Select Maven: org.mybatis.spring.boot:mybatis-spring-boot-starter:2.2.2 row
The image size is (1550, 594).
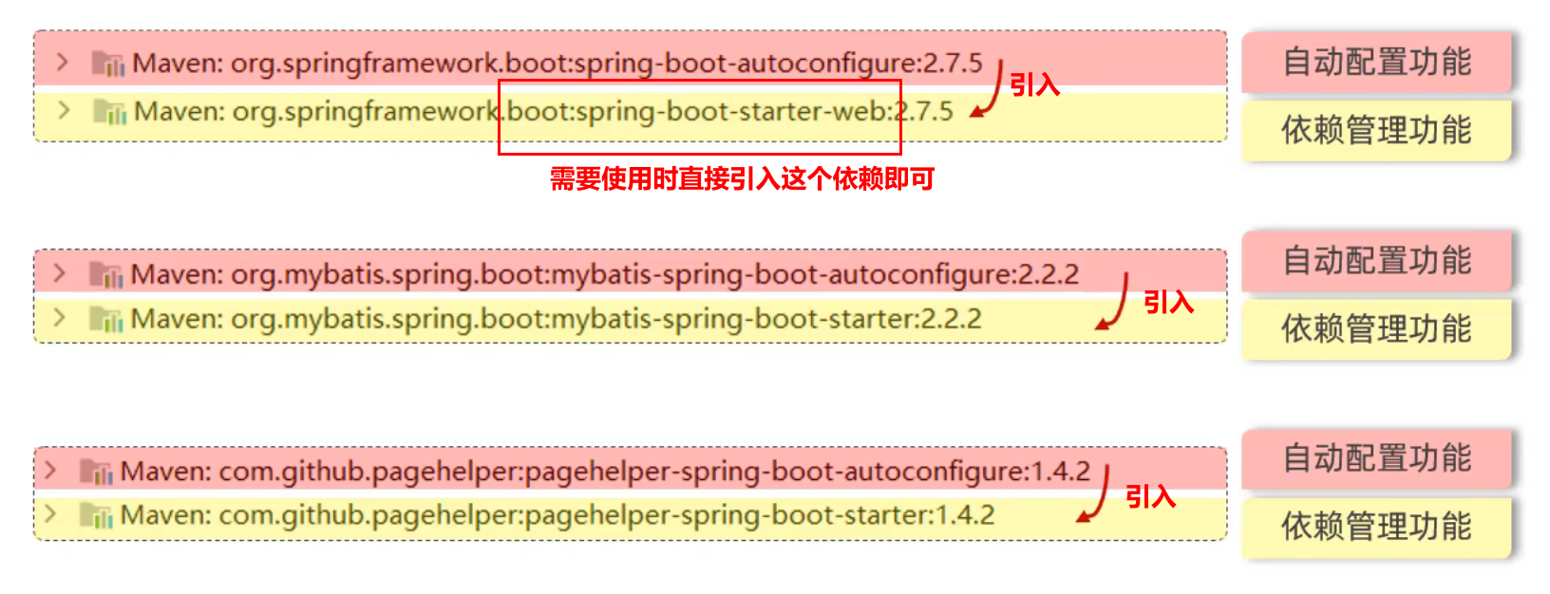click(630, 320)
